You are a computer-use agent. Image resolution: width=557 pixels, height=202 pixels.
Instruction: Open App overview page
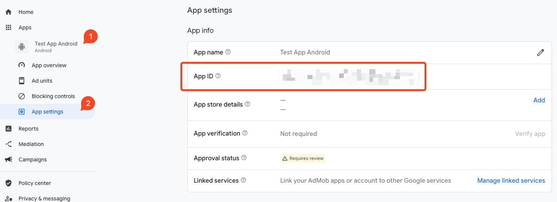(49, 65)
